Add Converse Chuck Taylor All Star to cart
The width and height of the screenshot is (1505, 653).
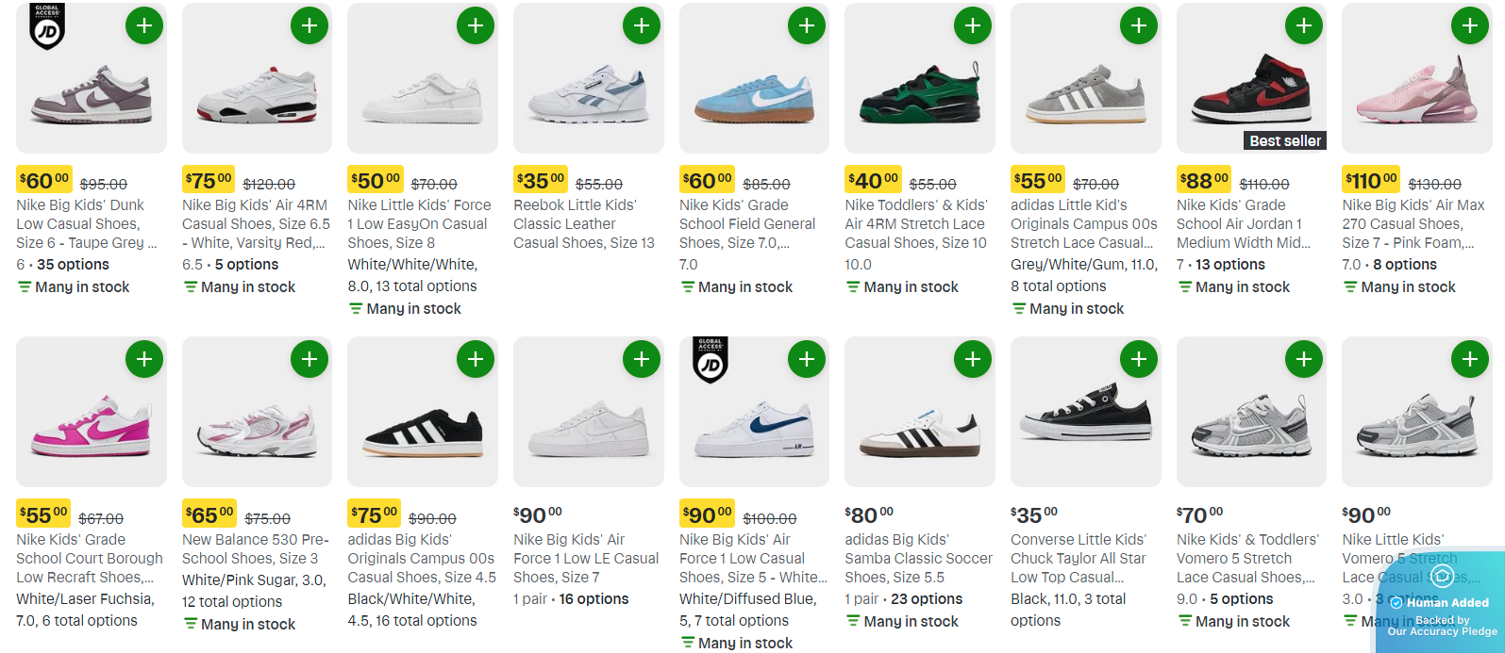[1139, 359]
